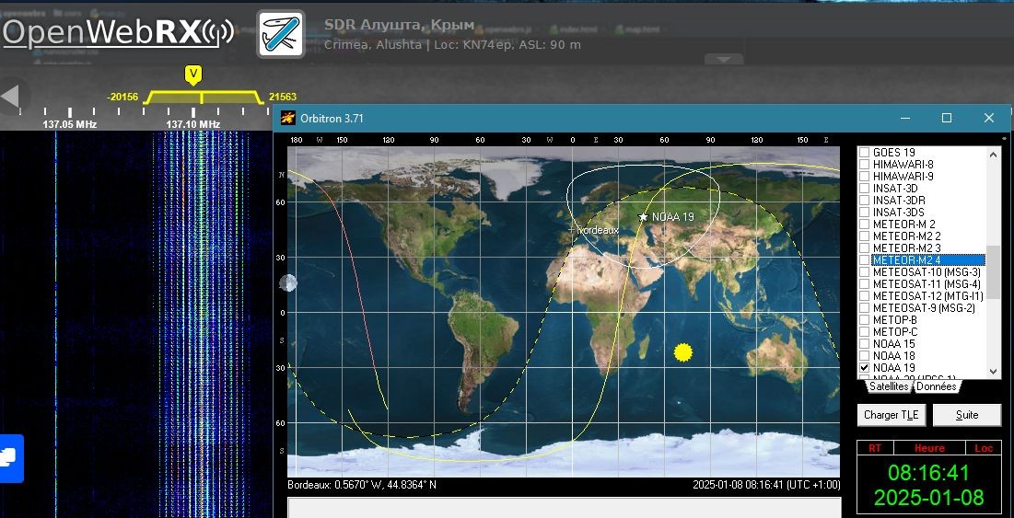
Task: Click the Bordeaux coordinates status text
Action: [x=362, y=484]
